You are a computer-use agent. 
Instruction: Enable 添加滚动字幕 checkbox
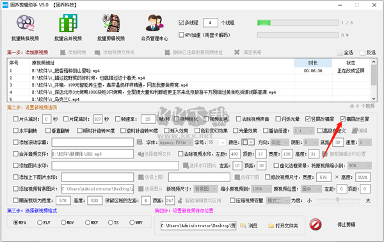coord(15,142)
